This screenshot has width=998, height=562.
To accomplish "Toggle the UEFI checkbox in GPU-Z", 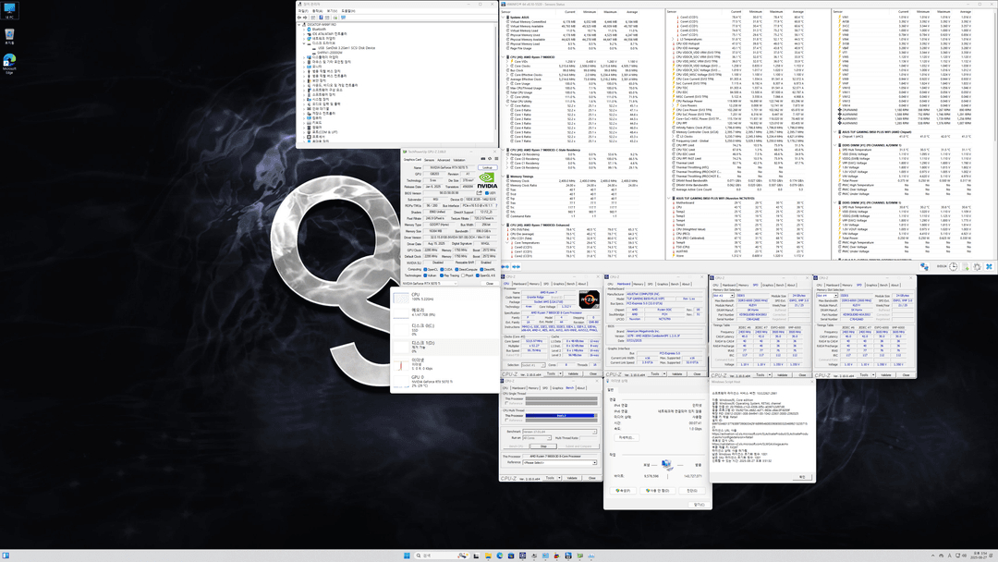I will tap(487, 193).
